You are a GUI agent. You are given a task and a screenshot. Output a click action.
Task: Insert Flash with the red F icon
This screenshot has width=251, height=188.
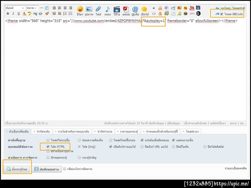point(126,9)
